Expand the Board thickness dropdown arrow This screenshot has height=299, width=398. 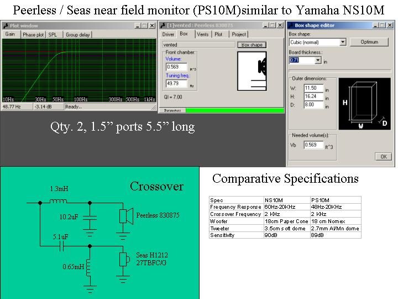[318, 60]
